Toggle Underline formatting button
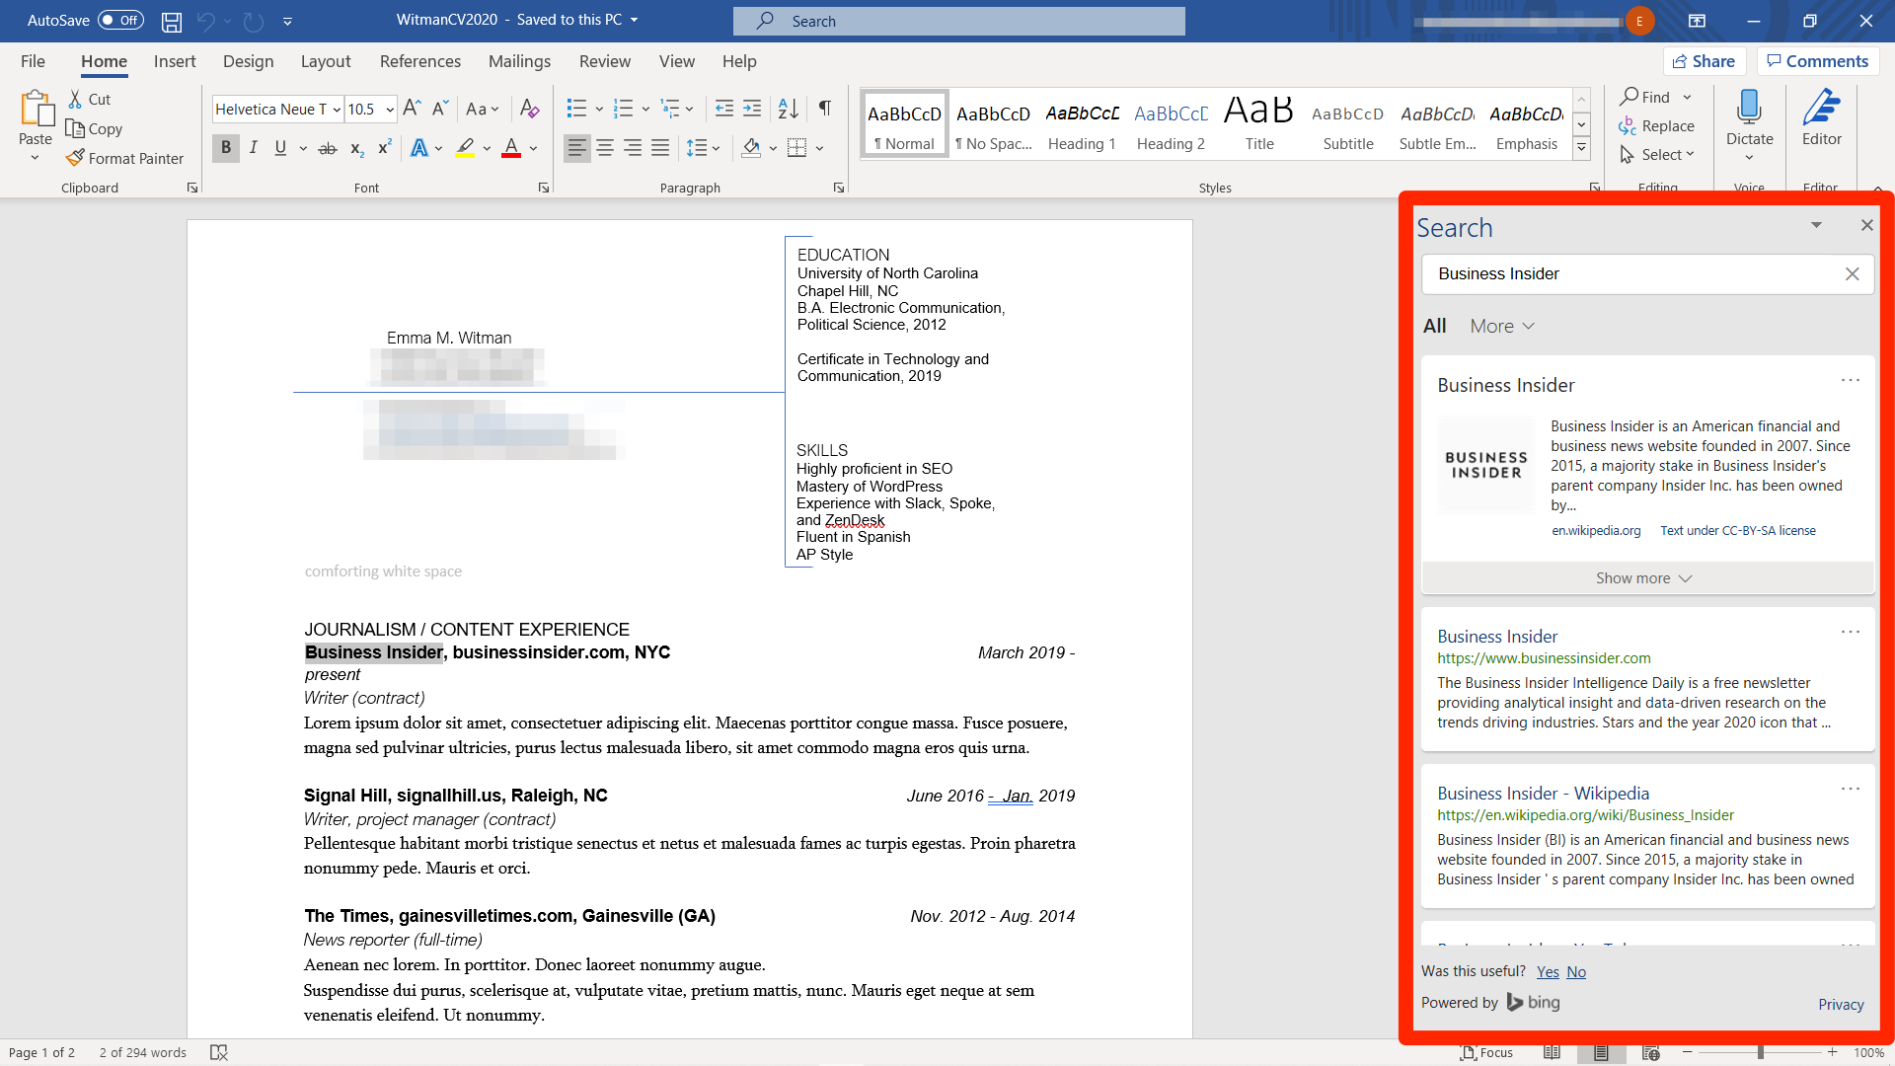This screenshot has height=1066, width=1895. pyautogui.click(x=280, y=148)
